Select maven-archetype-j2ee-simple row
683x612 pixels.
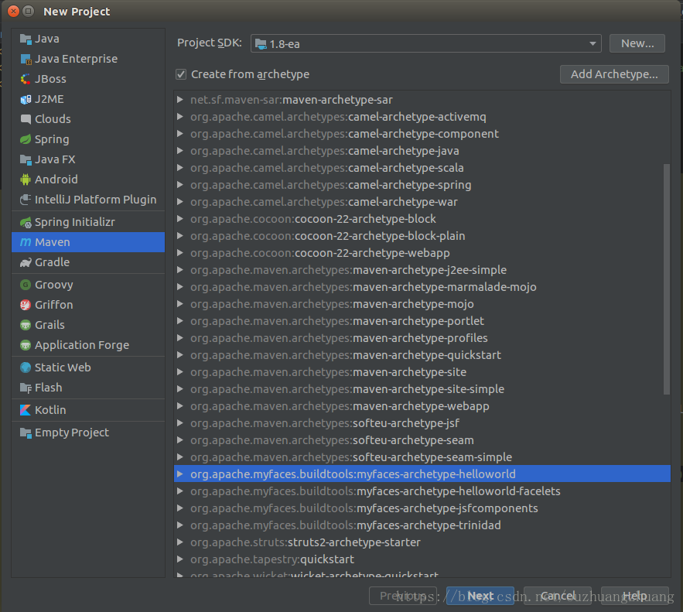[422, 270]
